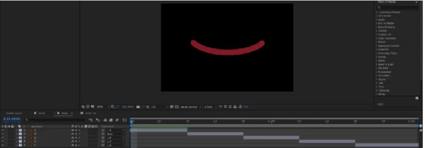Hide layer 5 with its eye icon

(3, 145)
